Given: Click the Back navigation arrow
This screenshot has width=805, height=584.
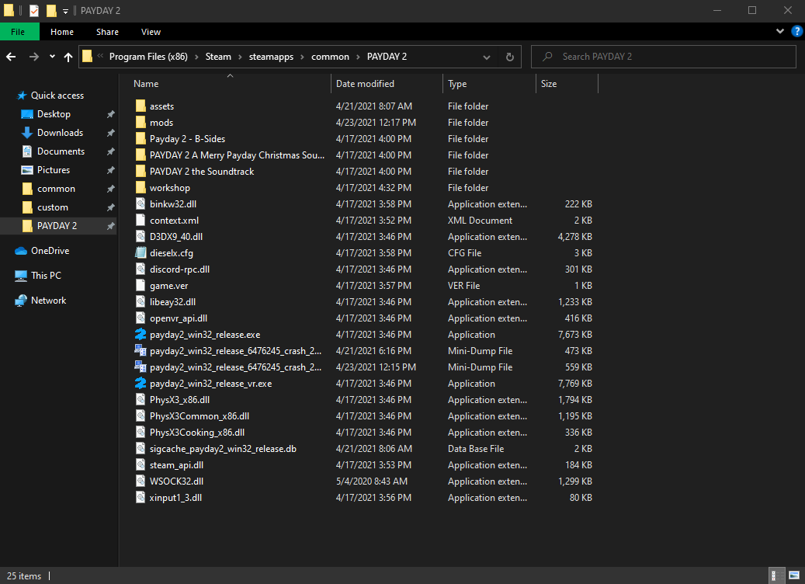Looking at the screenshot, I should (x=11, y=57).
